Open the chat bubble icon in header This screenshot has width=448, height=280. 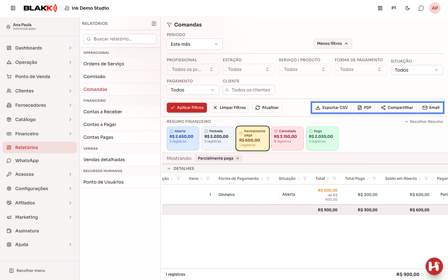[x=421, y=8]
